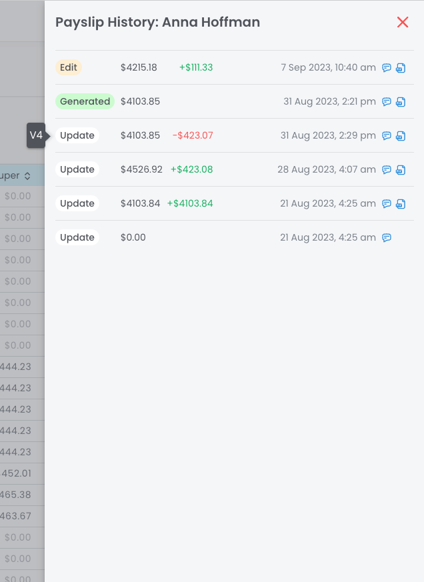Viewport: 424px width, 582px height.
Task: Click comment icon for the 2:29 pm update
Action: [x=387, y=136]
